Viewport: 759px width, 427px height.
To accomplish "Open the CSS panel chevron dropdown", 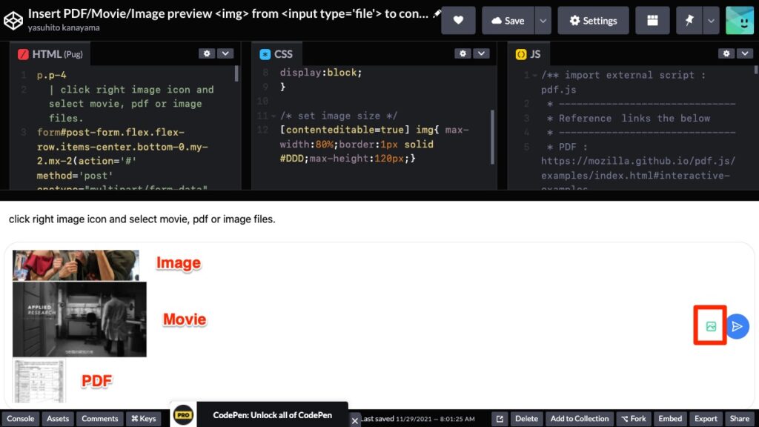I will 482,53.
